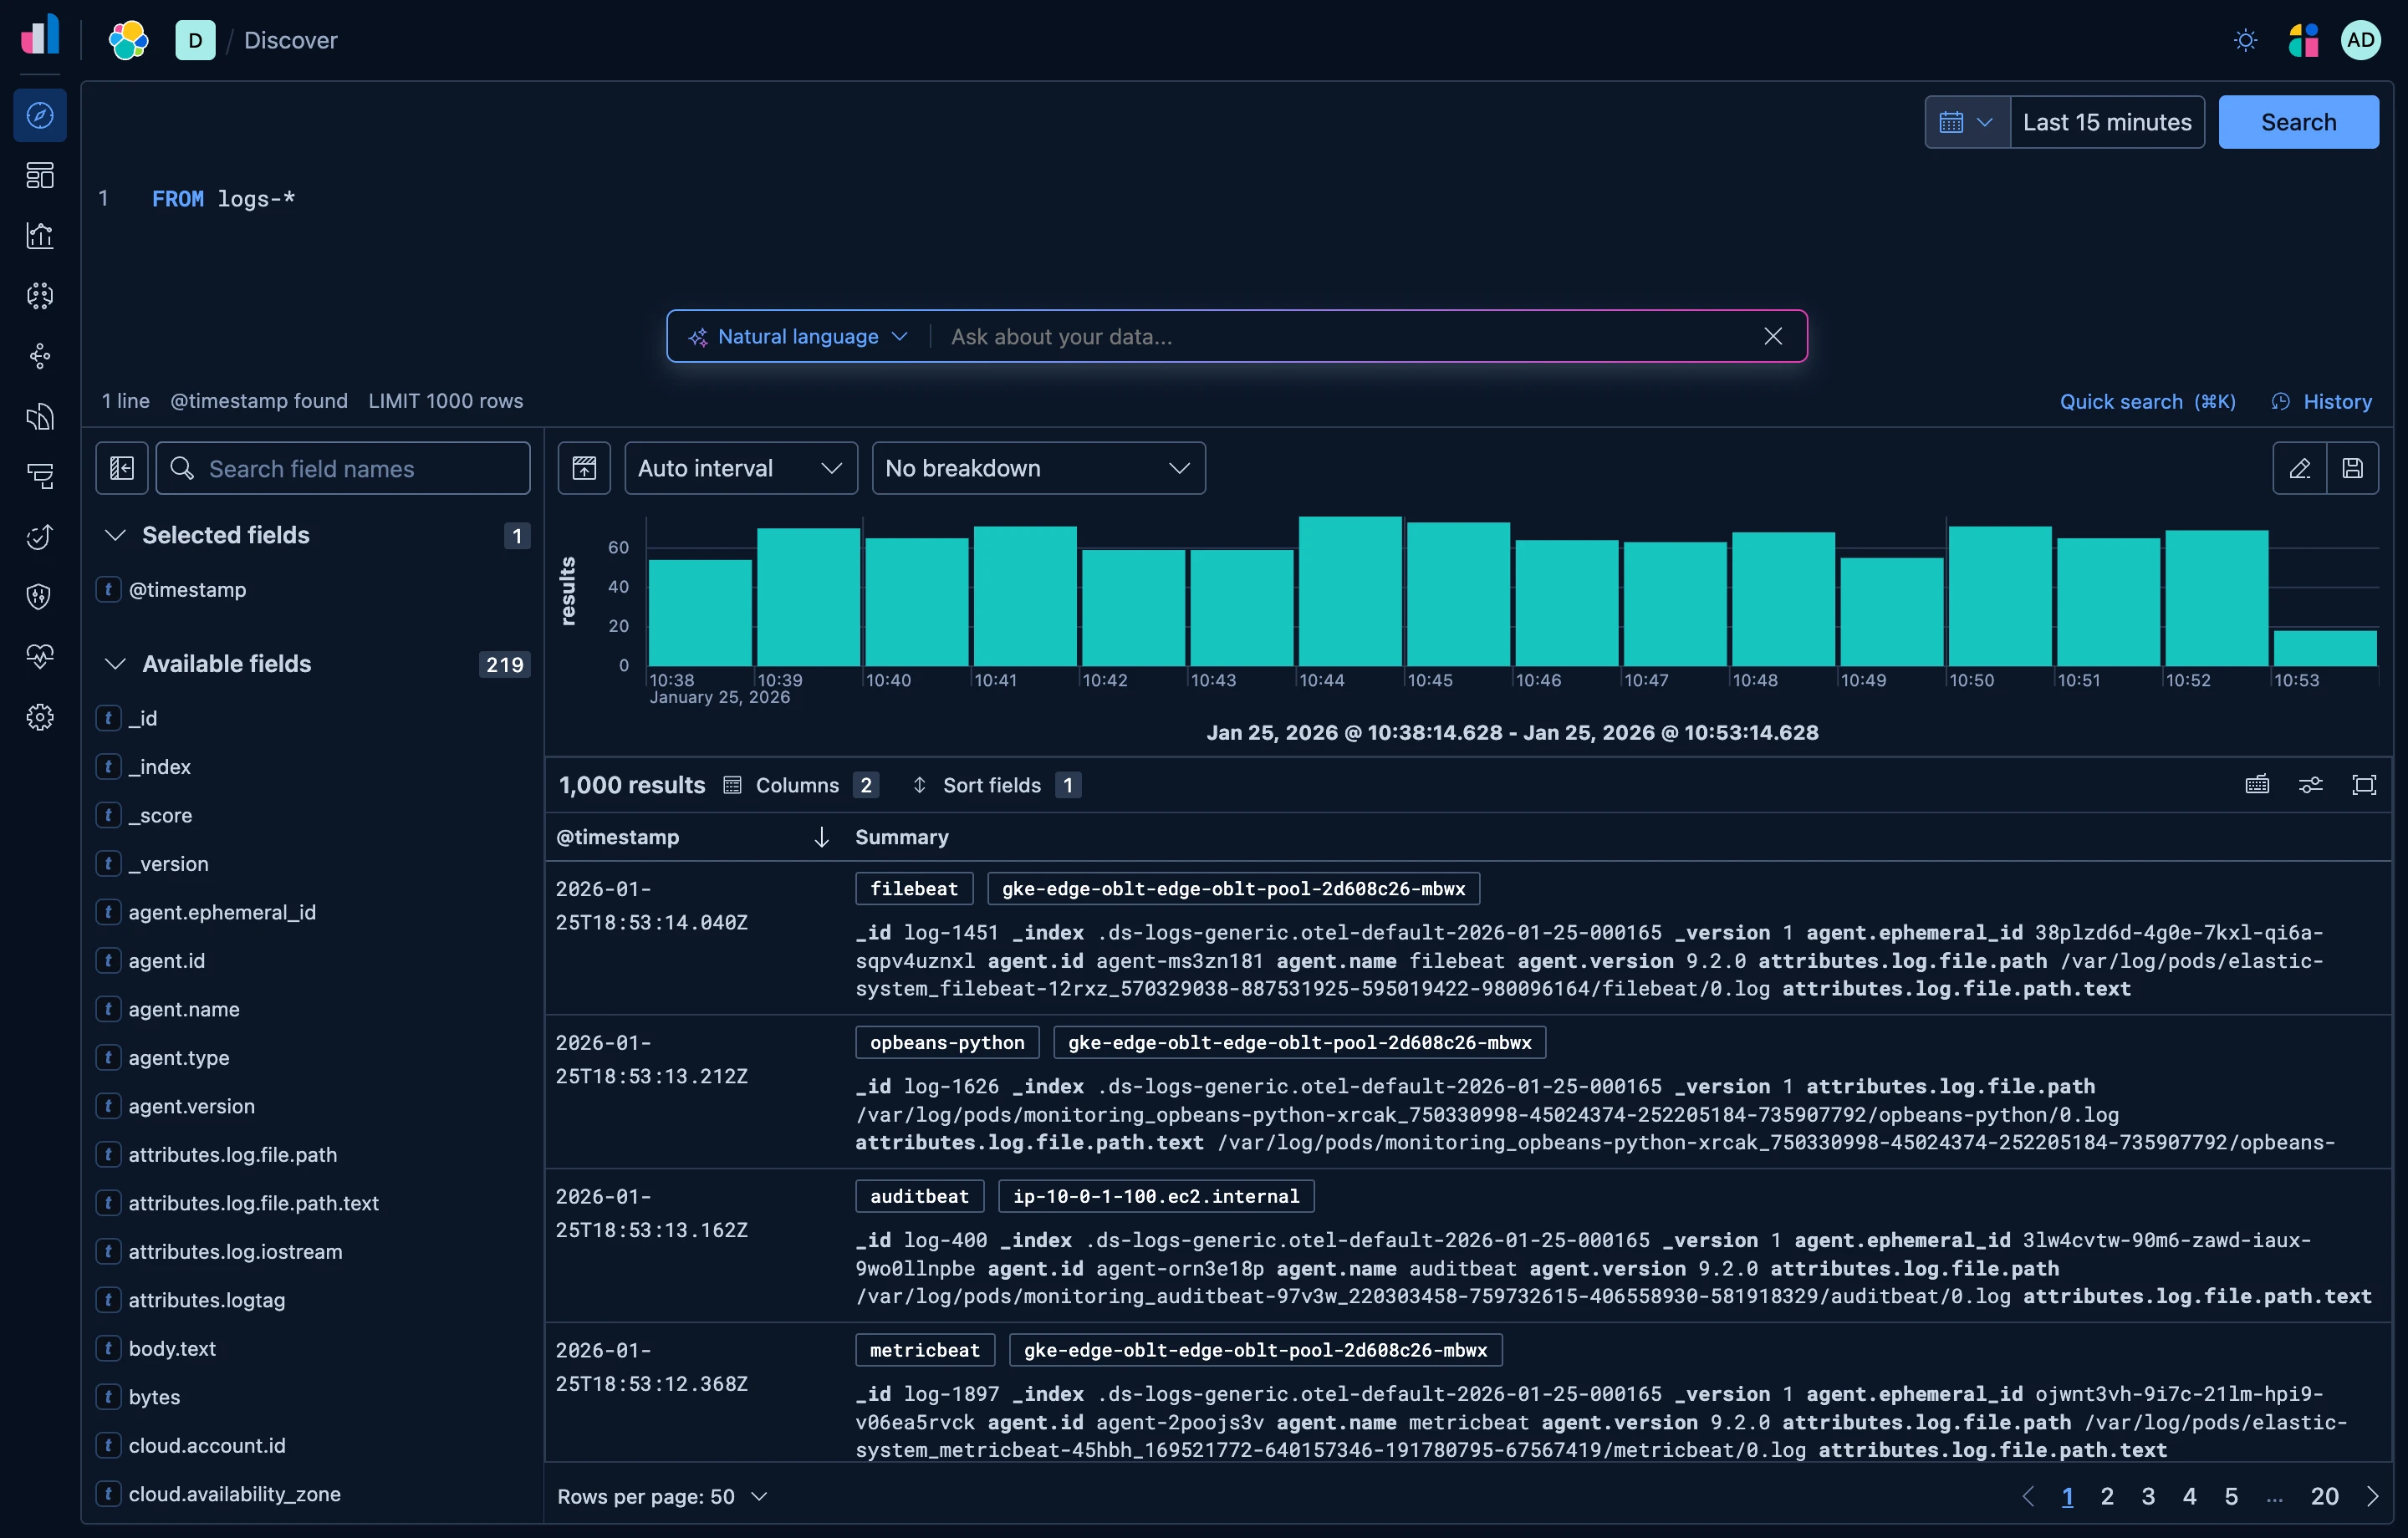The width and height of the screenshot is (2408, 1538).
Task: Select the _id field
Action: click(142, 718)
